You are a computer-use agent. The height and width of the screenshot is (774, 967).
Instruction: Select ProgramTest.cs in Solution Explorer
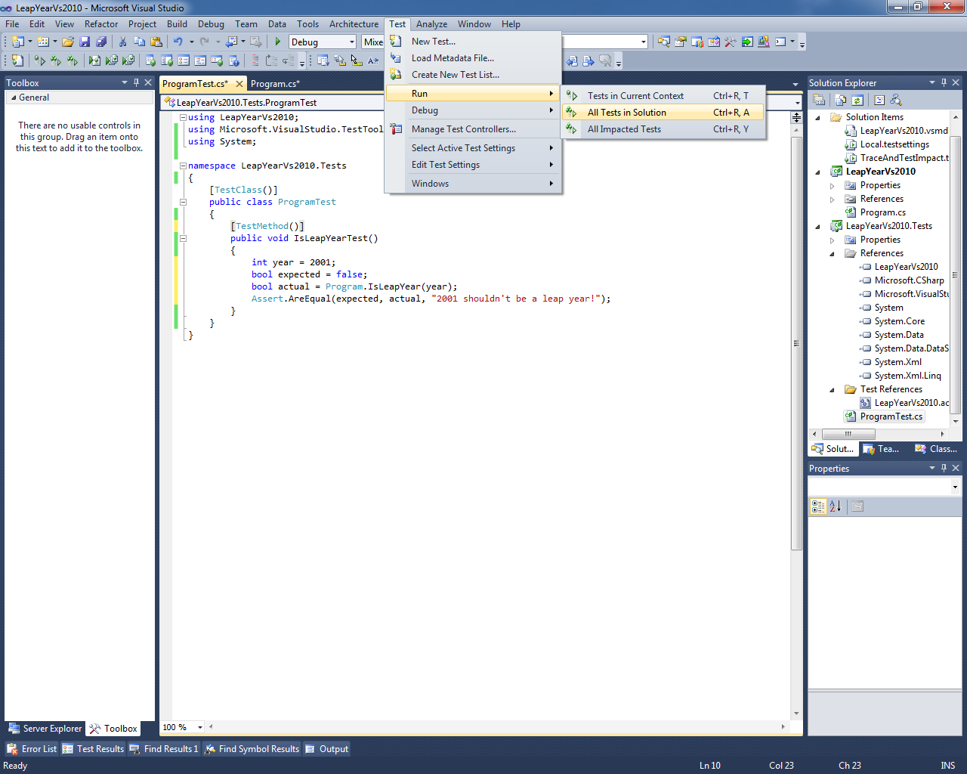click(x=891, y=416)
